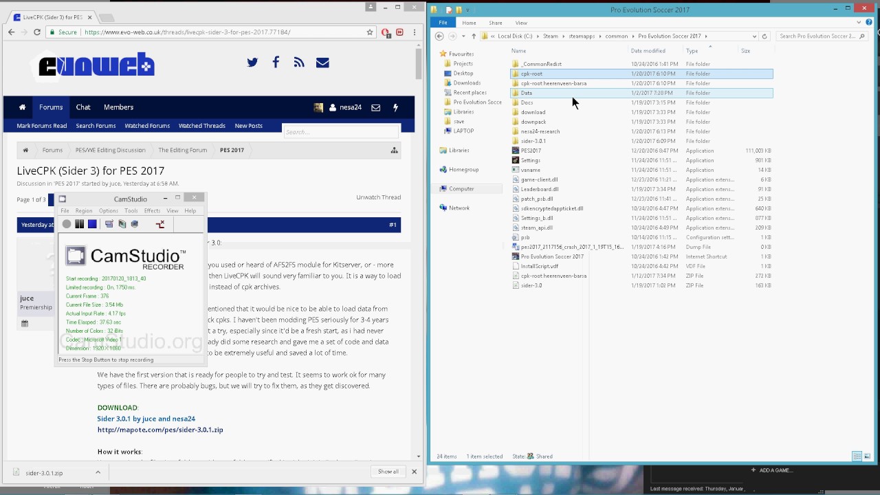Expand Explorer address bar history dropdown
This screenshot has height=495, width=880.
click(754, 36)
